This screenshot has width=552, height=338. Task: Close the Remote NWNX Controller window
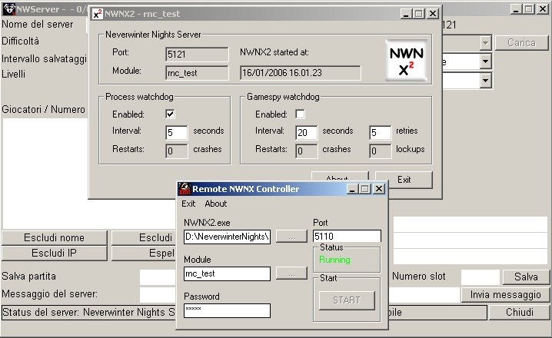tap(378, 189)
